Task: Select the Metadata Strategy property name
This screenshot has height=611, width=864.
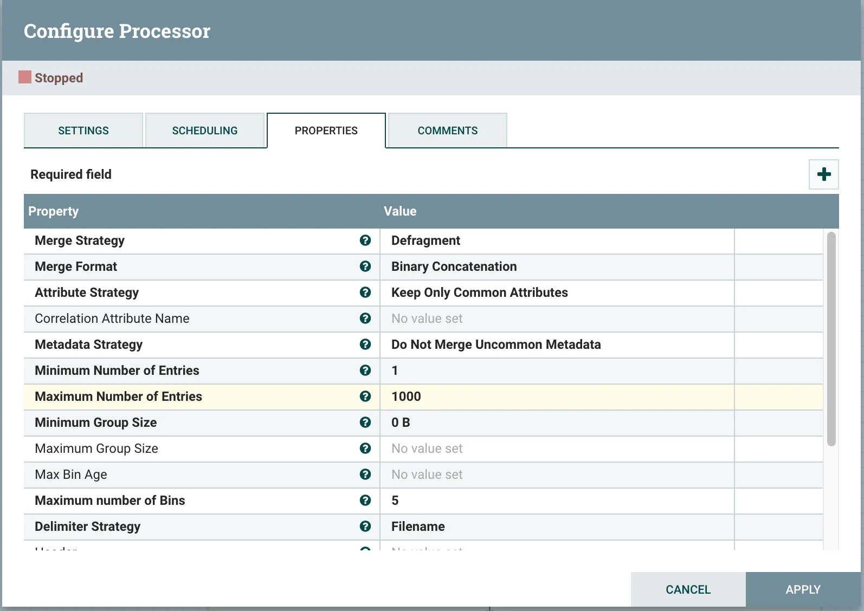Action: (x=89, y=344)
